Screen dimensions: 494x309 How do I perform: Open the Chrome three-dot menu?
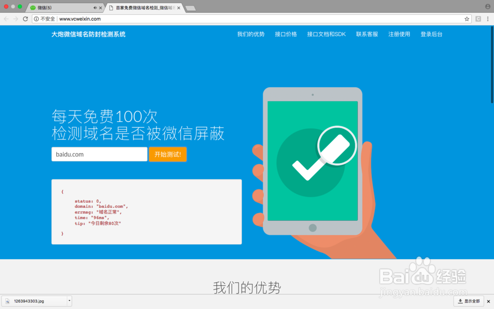pyautogui.click(x=488, y=19)
